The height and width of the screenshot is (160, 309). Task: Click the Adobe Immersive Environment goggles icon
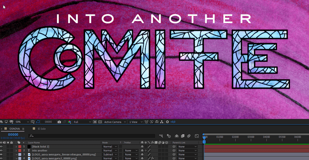pos(11,122)
